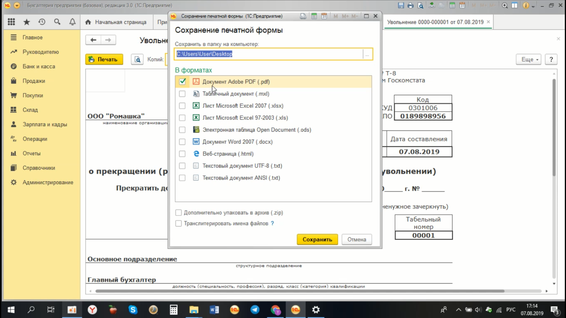Open the help question mark button
The width and height of the screenshot is (566, 318).
[x=551, y=59]
